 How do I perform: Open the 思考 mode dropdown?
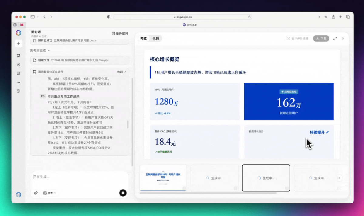click(50, 193)
